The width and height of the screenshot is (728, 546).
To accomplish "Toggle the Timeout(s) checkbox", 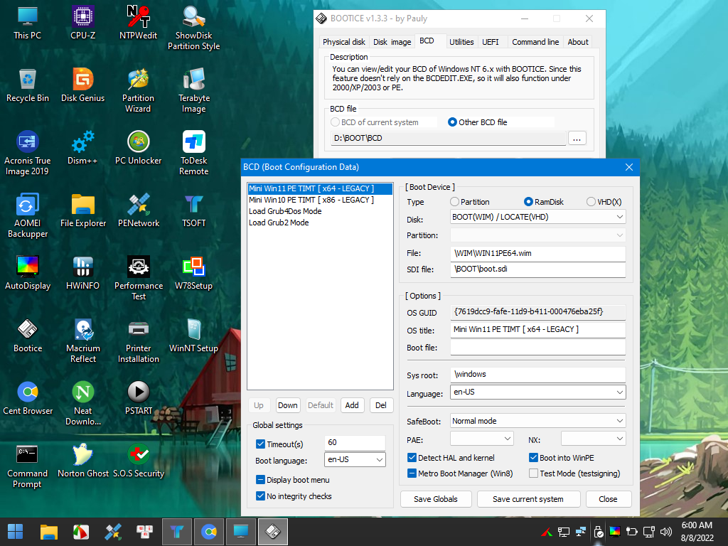I will (x=260, y=444).
